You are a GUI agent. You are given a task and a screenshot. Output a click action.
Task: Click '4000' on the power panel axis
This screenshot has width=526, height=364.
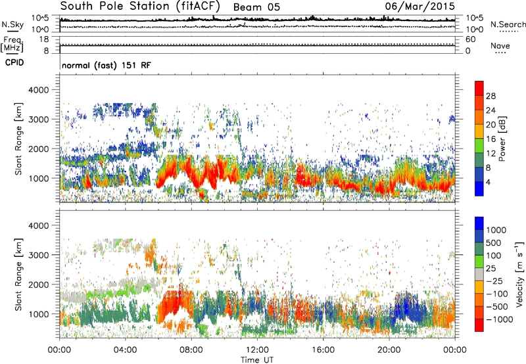coord(39,90)
